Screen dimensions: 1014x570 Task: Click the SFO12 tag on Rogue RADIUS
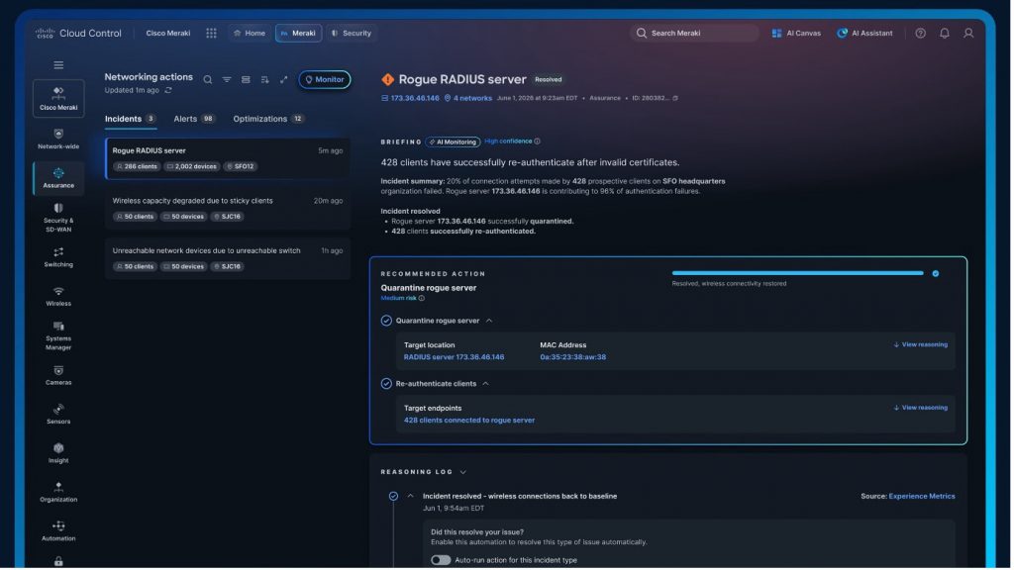241,166
